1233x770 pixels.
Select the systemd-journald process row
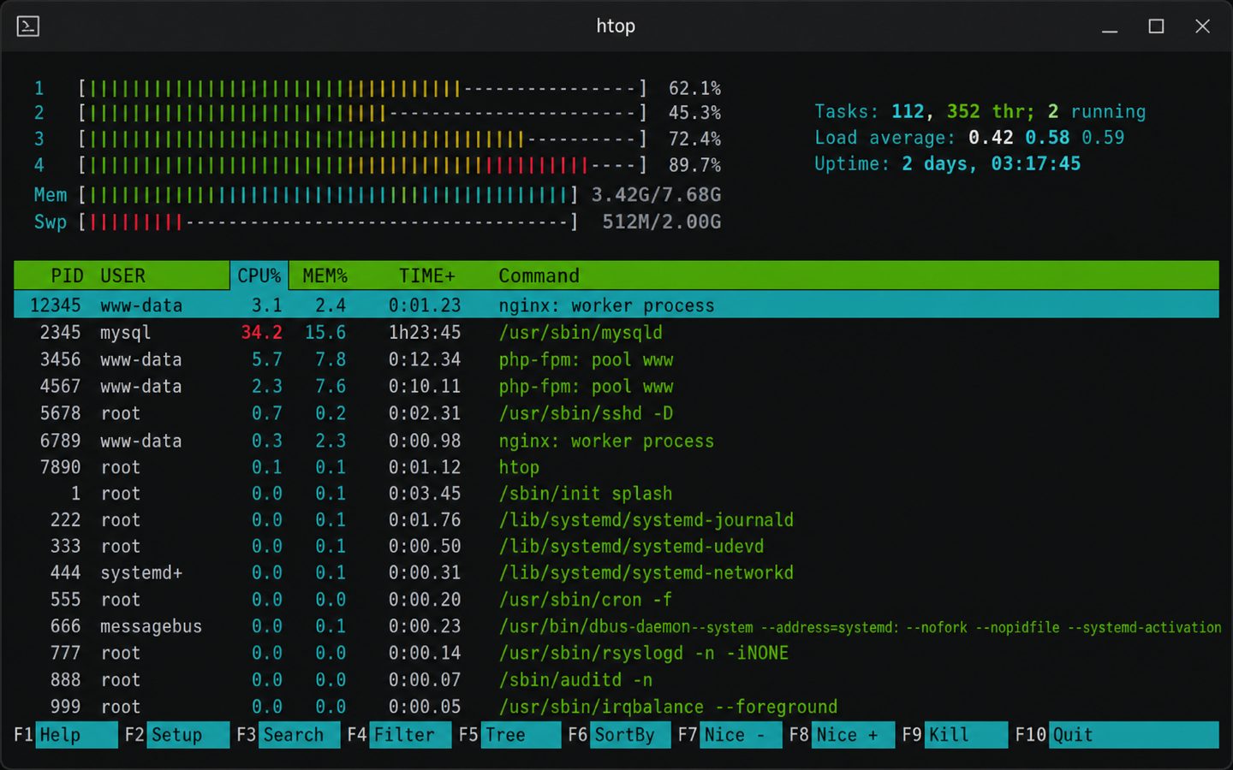pos(616,520)
